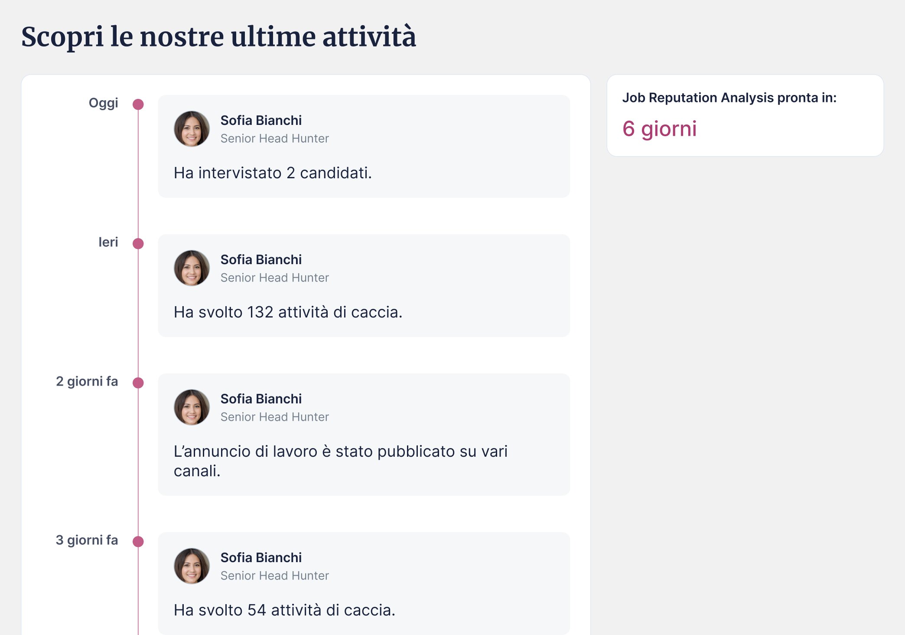Click Sofia Bianchi's avatar in the Ieri entry
905x635 pixels.
point(192,268)
